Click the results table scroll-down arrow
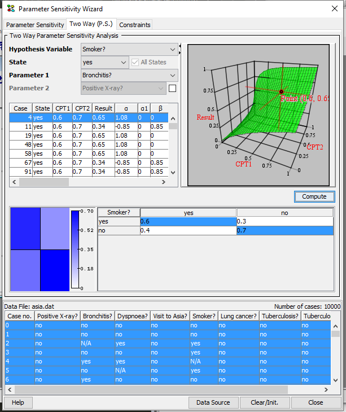This screenshot has width=346, height=412. tap(173, 173)
